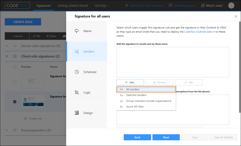Click the Back button
This screenshot has height=146, width=241.
(137, 137)
